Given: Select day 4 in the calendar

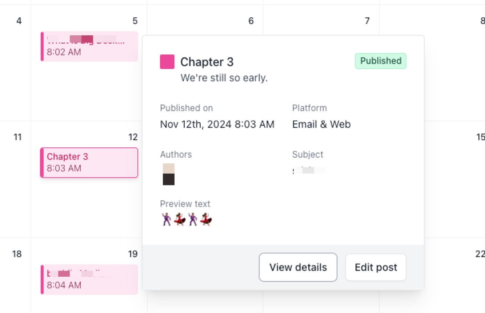Looking at the screenshot, I should click(19, 21).
